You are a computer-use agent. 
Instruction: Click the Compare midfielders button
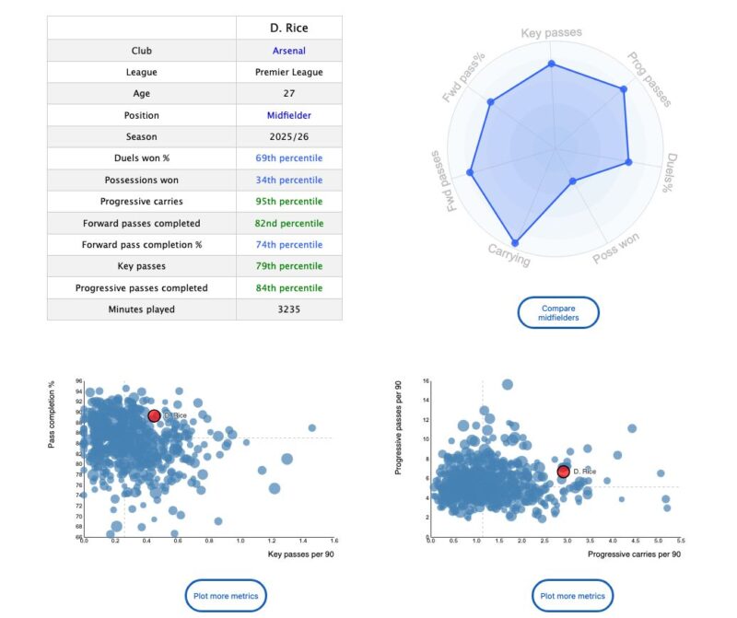click(558, 312)
